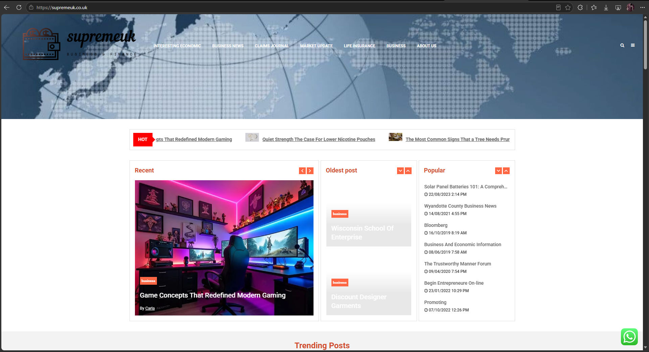Open the Business menu item

pyautogui.click(x=396, y=46)
